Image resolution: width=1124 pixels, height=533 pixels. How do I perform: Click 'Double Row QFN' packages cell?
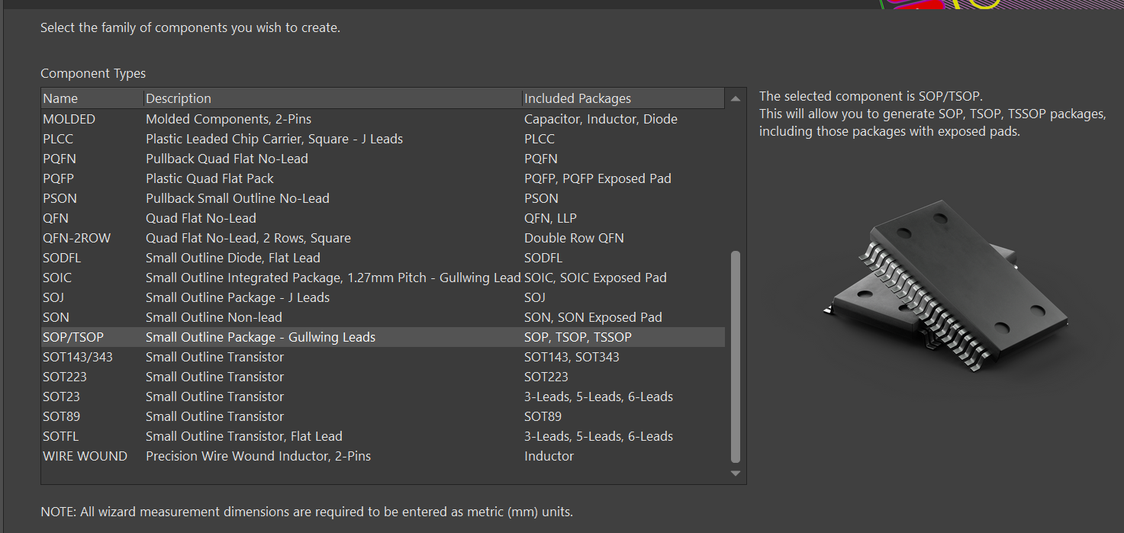[x=574, y=238]
